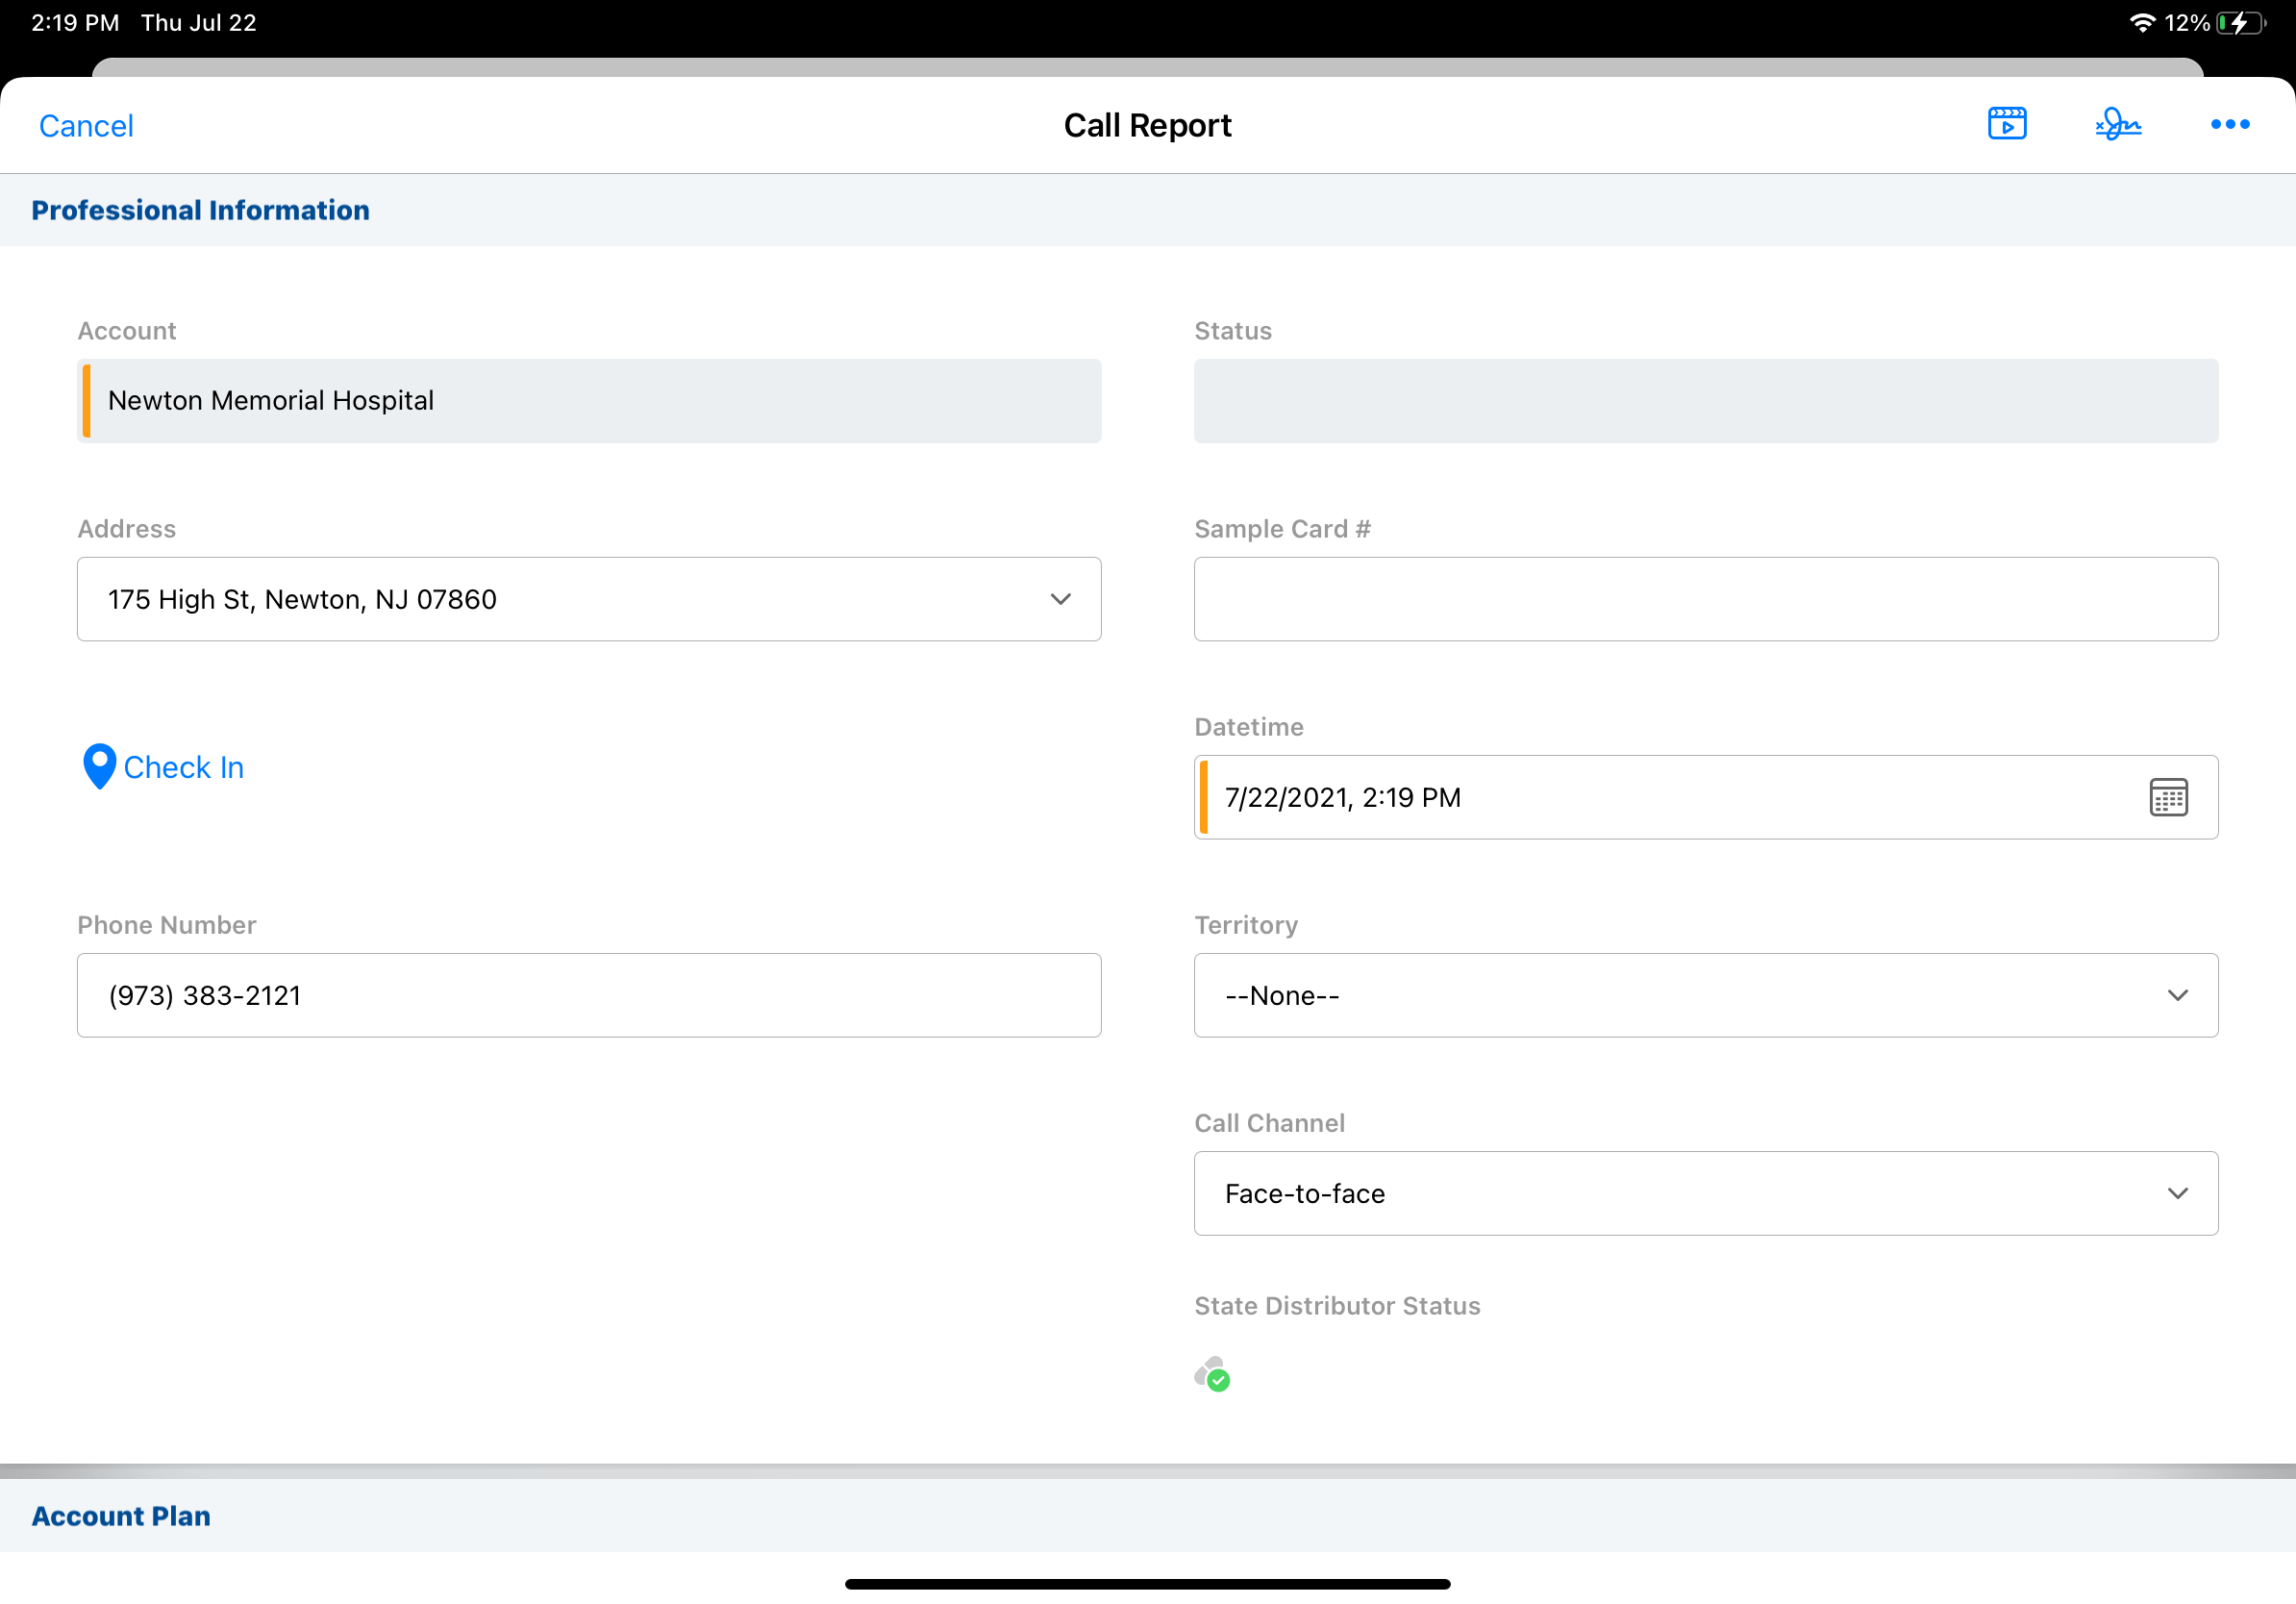The height and width of the screenshot is (1604, 2296).
Task: Tap the Newton Memorial Hospital account field
Action: click(588, 401)
